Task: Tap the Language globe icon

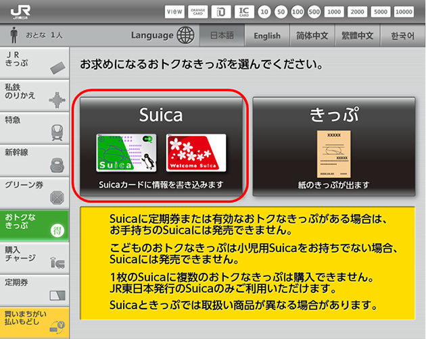Action: (x=185, y=35)
